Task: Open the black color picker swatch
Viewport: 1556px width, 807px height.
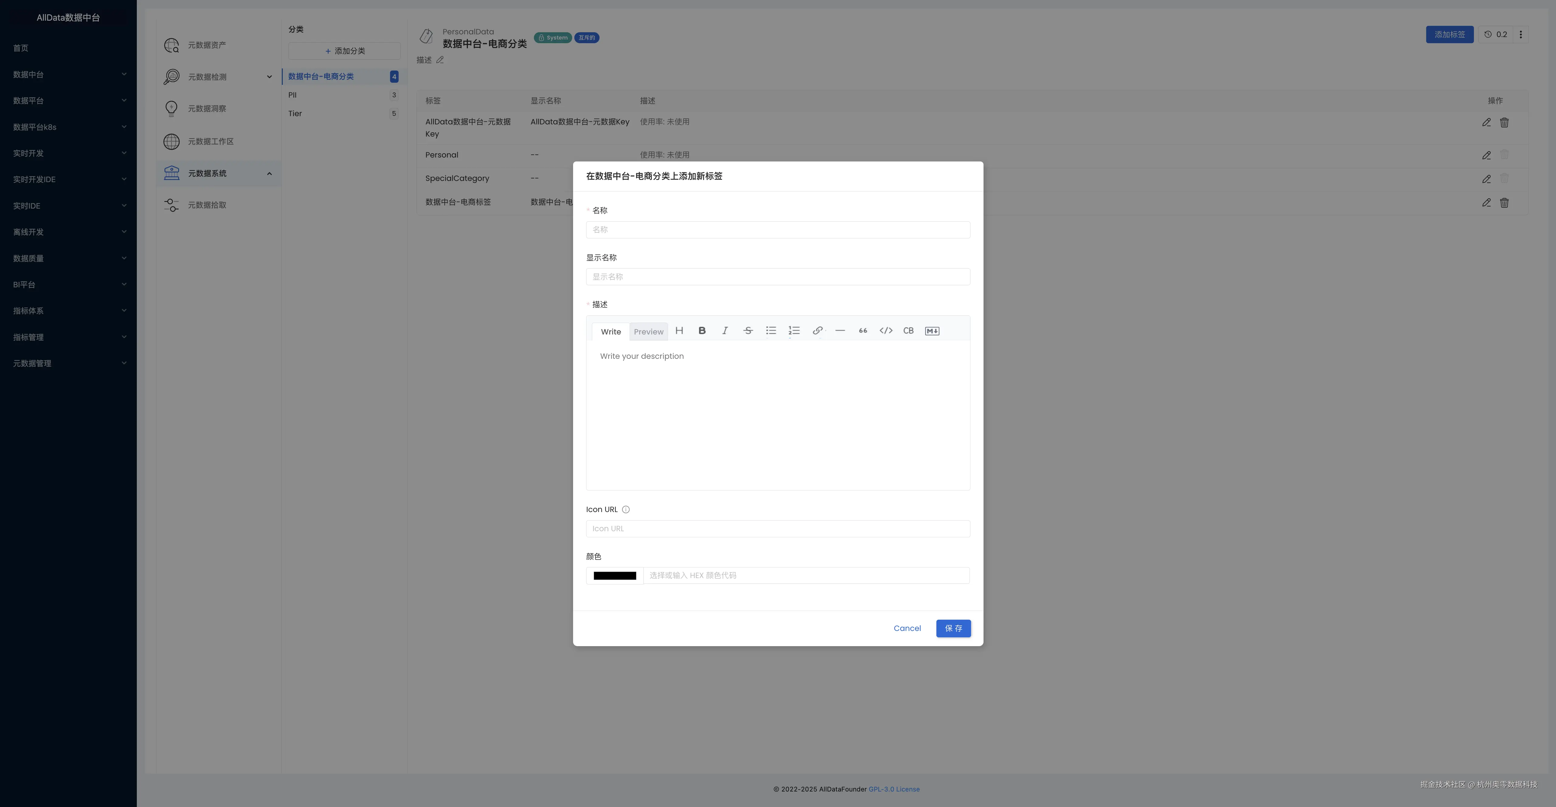Action: (x=614, y=576)
